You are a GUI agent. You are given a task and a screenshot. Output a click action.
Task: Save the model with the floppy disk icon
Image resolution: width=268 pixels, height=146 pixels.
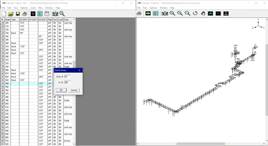coord(18,14)
